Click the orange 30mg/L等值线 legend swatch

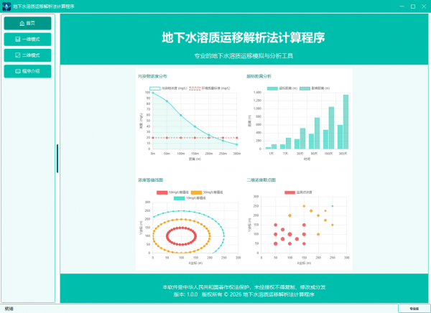[x=197, y=192]
